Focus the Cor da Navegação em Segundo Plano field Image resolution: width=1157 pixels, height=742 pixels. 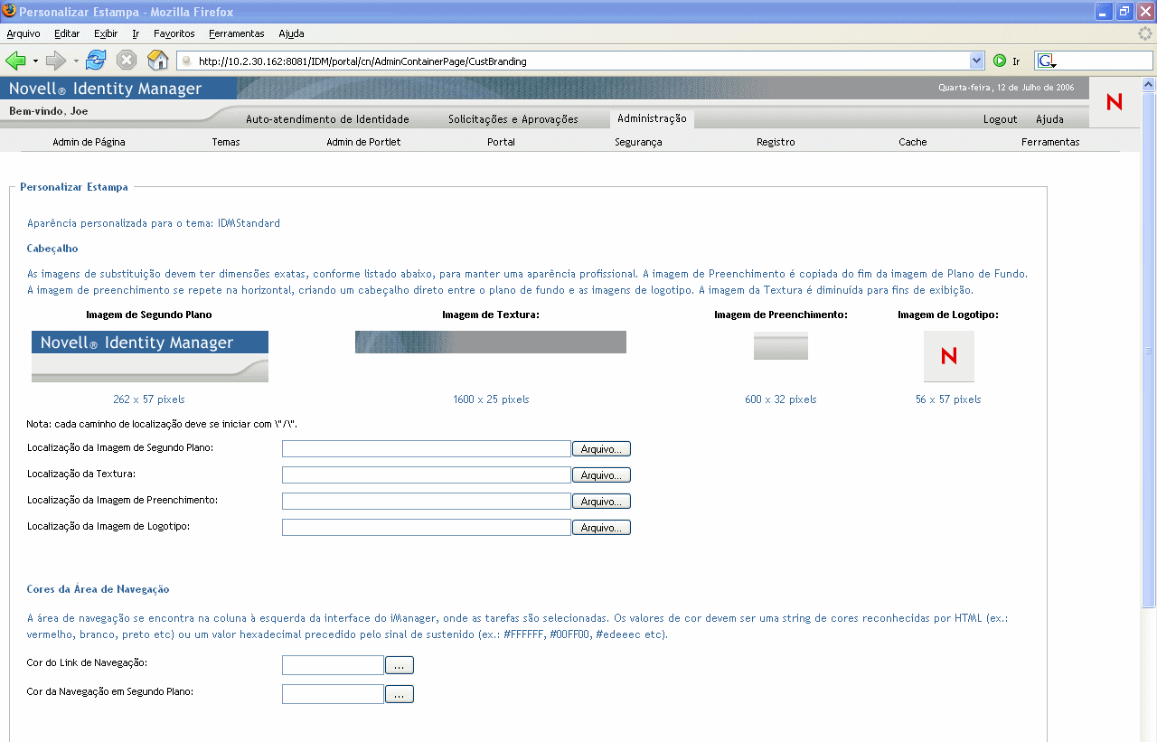(x=334, y=694)
